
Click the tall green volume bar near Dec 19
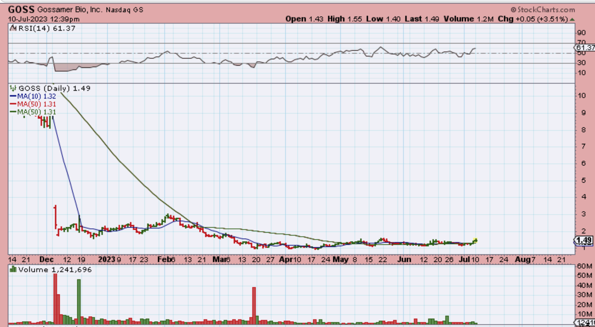pyautogui.click(x=79, y=302)
